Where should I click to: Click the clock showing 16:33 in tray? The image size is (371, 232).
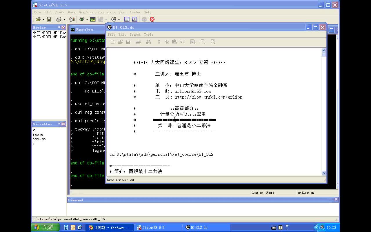click(x=331, y=228)
